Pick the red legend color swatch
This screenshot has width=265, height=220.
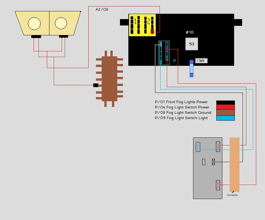[x=225, y=107]
